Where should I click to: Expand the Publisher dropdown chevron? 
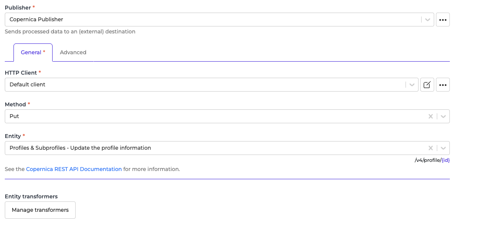(x=428, y=20)
